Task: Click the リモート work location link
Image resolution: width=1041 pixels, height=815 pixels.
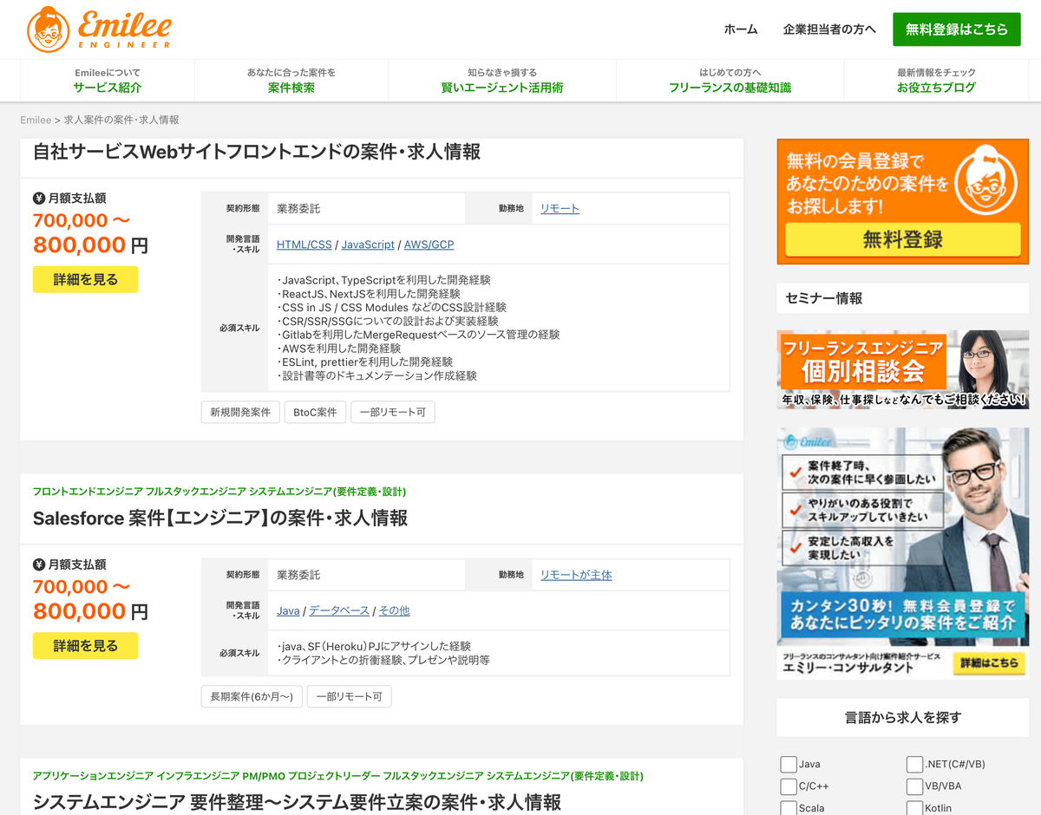Action: (560, 208)
